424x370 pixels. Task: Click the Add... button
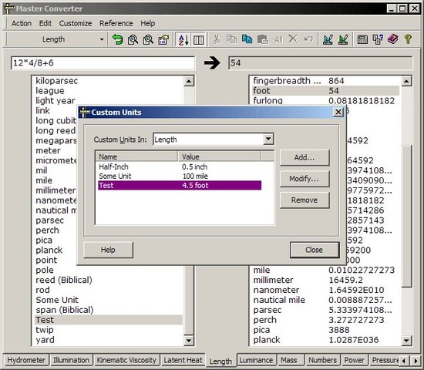(x=305, y=157)
